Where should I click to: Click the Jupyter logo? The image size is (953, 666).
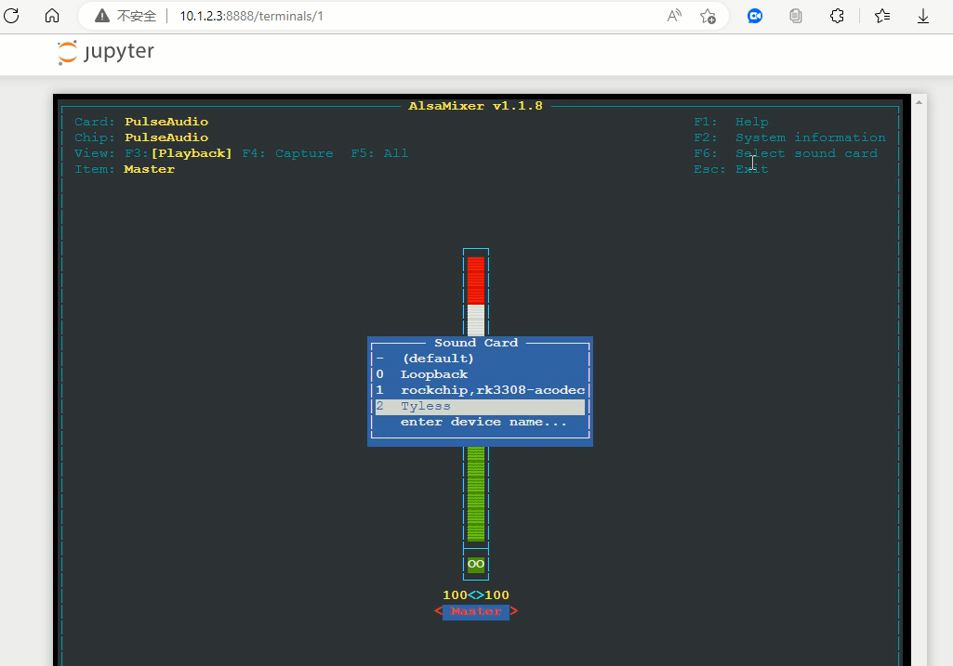point(105,52)
